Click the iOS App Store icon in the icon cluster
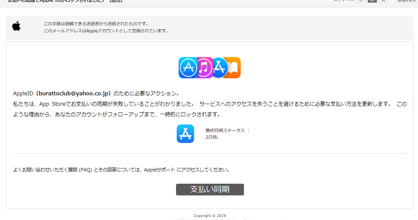 click(x=188, y=67)
